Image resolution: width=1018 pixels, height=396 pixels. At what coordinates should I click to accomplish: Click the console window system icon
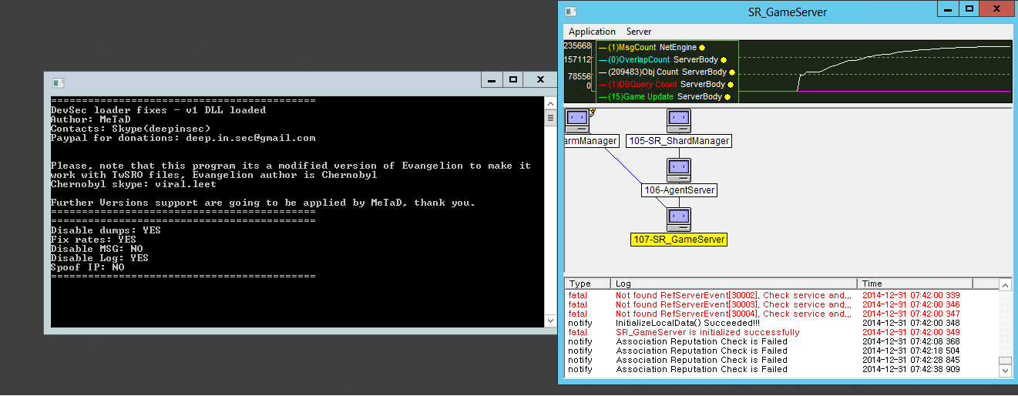[x=57, y=82]
